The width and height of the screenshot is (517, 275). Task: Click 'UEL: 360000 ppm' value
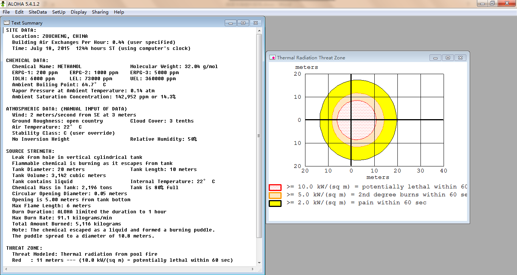(153, 79)
